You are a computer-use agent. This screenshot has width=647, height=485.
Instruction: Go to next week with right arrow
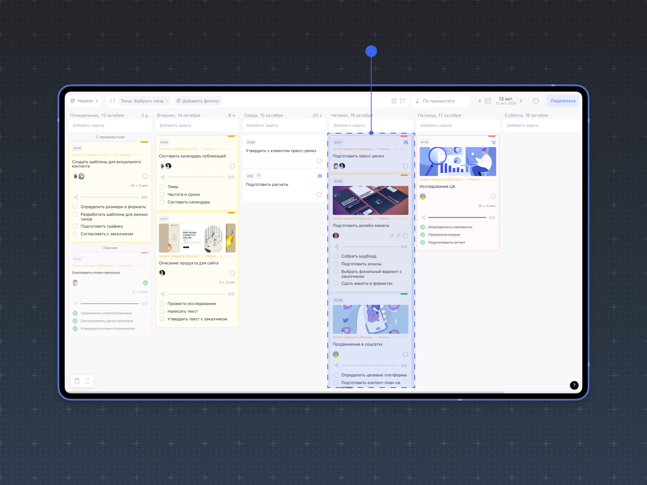521,101
